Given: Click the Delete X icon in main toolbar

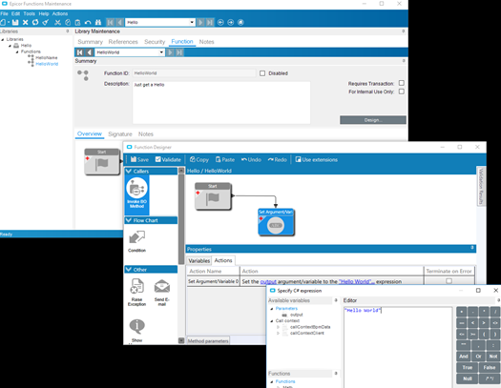Looking at the screenshot, I should click(x=25, y=22).
